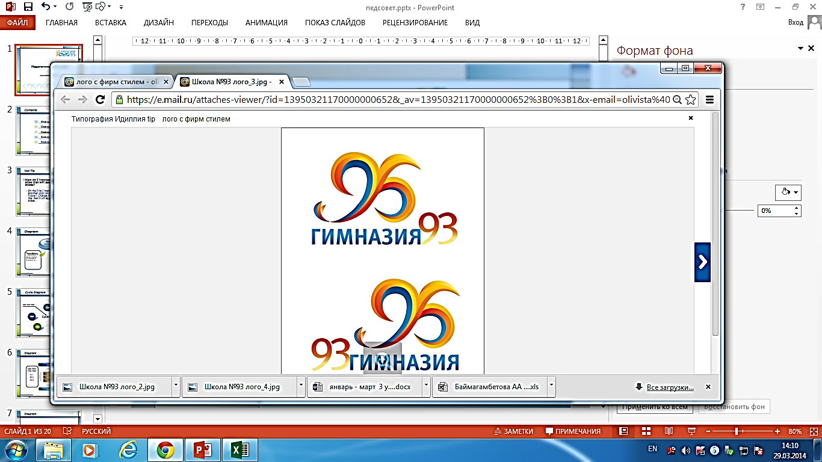Expand options for Школа №93 лого_2.jpg download
Image resolution: width=822 pixels, height=462 pixels.
click(176, 387)
